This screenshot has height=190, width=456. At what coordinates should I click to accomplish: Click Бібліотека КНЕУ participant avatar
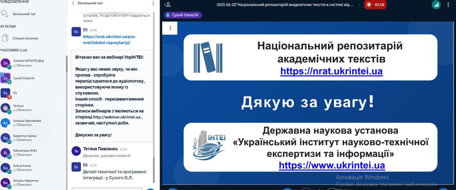point(5,153)
